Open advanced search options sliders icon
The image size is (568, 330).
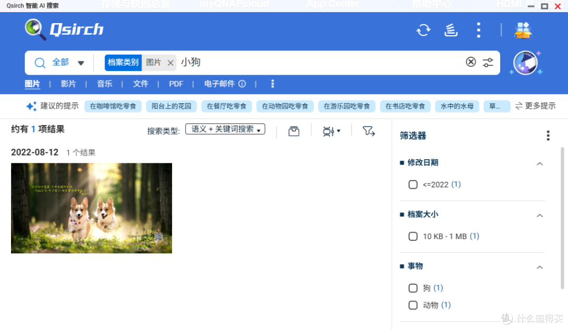click(488, 62)
